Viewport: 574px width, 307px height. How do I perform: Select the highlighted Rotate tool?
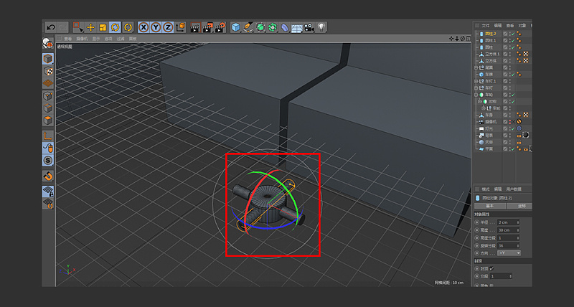coord(116,27)
